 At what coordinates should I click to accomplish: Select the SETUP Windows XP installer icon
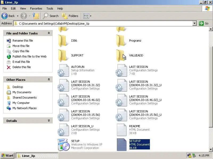tap(63, 145)
